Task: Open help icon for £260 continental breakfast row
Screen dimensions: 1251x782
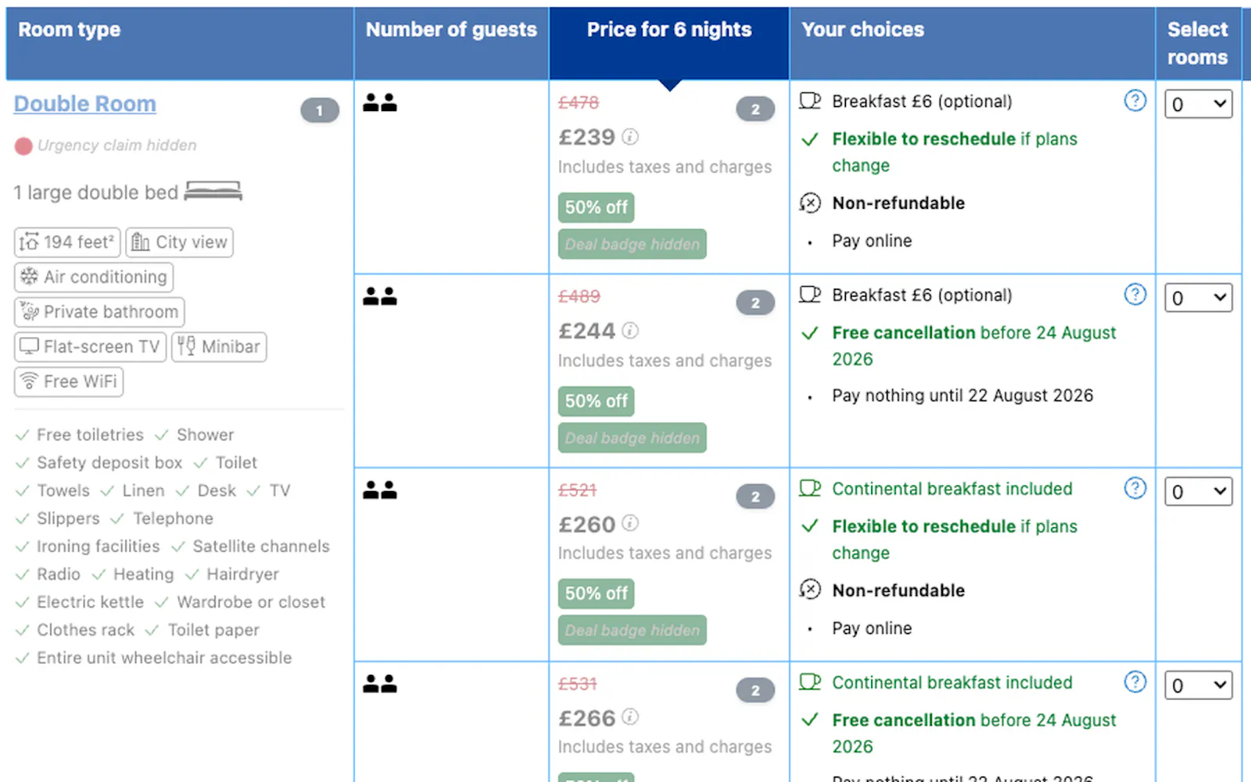Action: [1135, 489]
